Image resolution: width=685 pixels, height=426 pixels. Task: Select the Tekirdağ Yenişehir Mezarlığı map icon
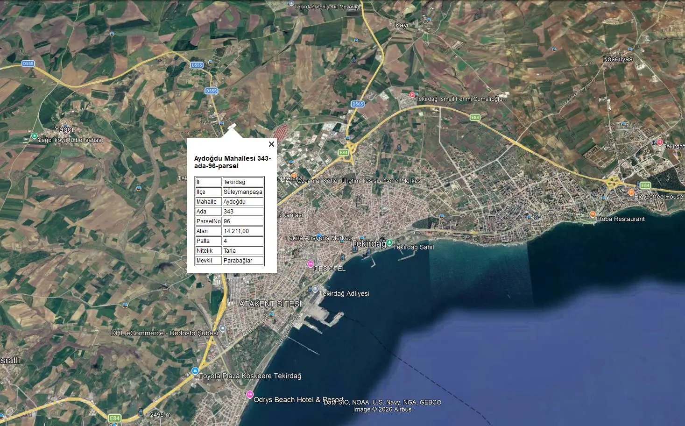click(291, 3)
